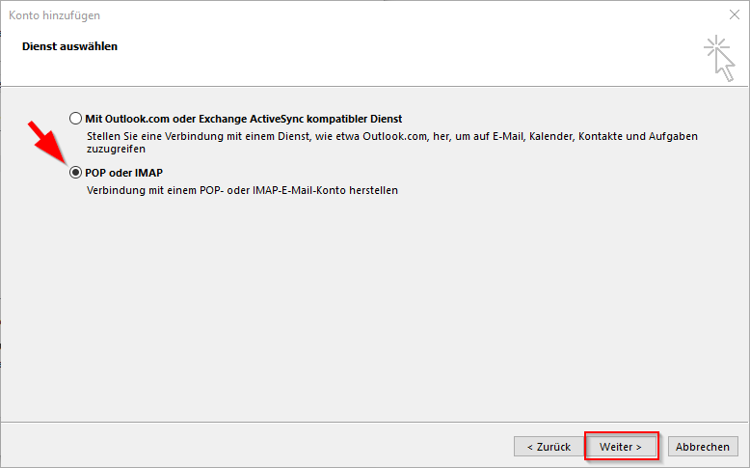Click 'IMAP-E-Mail-Konto herstellen' in the description
The width and height of the screenshot is (750, 468).
pyautogui.click(x=325, y=190)
